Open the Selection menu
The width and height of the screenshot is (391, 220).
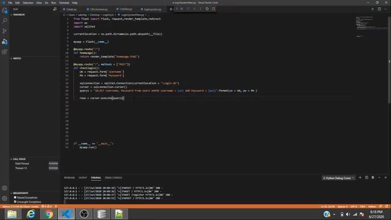coord(28,2)
